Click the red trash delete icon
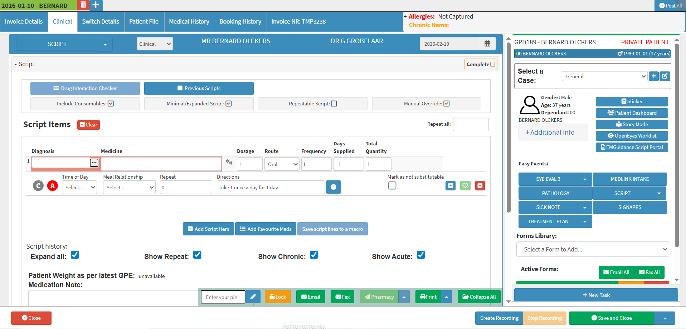The image size is (686, 329). point(83,5)
